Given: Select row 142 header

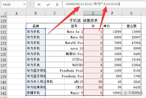Looking at the screenshot, I should click(4, 93).
